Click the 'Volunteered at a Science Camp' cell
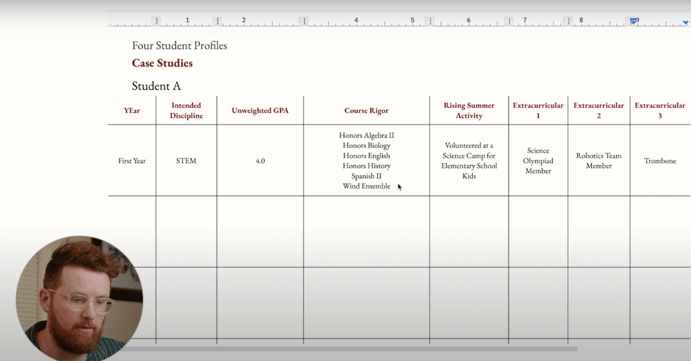Viewport: 691px width, 361px height. (469, 161)
